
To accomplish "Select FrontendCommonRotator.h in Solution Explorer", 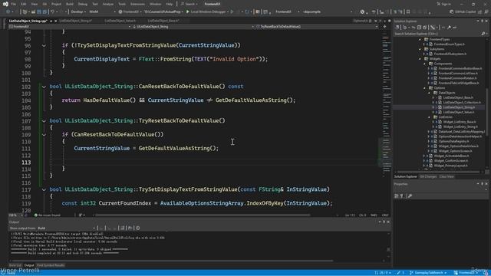I will pyautogui.click(x=457, y=78).
